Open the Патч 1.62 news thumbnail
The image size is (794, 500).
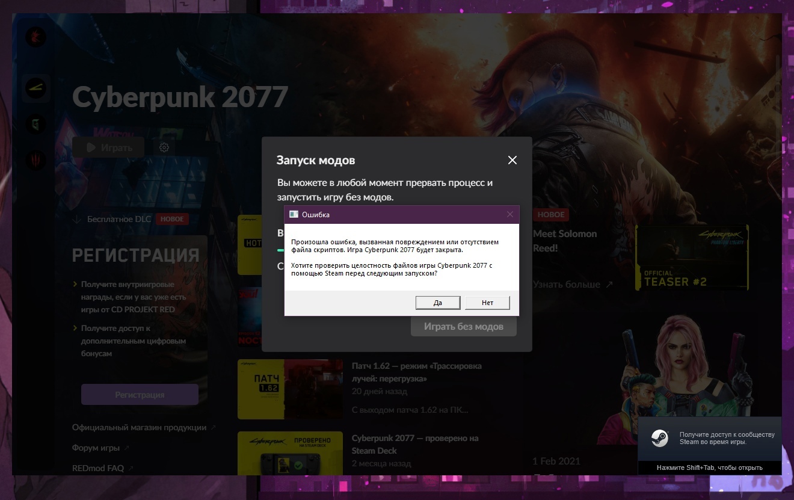(290, 389)
